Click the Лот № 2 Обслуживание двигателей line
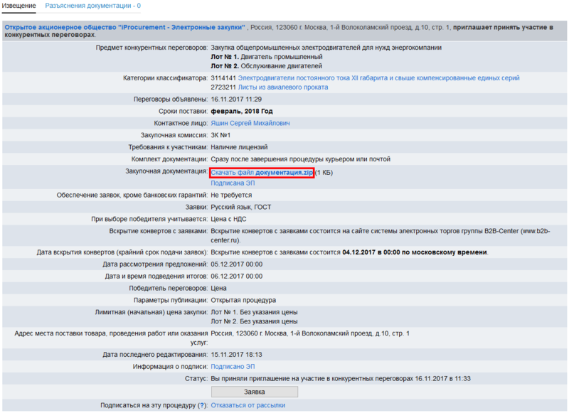Screen dimensions: 569x413 click(267, 66)
